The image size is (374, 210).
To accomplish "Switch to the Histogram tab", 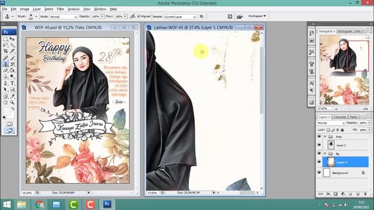I will pos(345,31).
